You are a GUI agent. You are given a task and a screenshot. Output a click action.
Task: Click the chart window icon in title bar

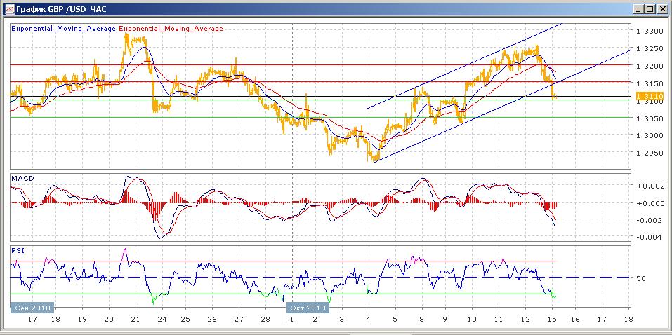7,8
